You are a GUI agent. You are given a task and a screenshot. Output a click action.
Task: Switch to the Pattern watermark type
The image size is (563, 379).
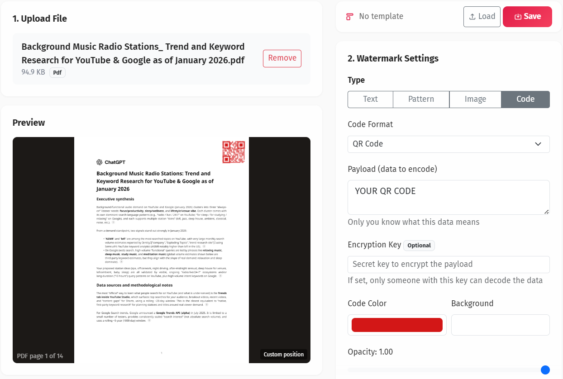(421, 99)
